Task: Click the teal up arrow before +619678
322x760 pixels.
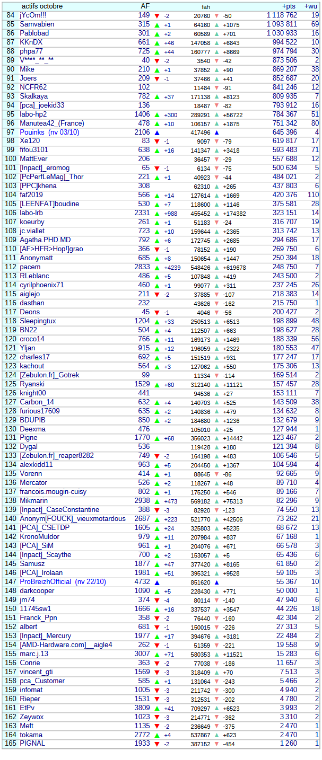Action: (216, 268)
